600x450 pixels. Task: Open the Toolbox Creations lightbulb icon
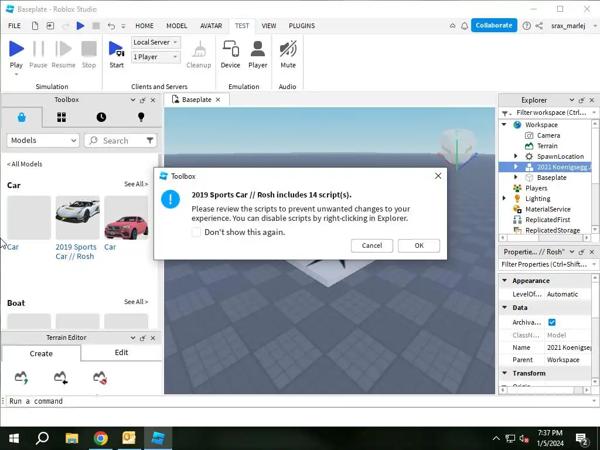click(x=141, y=117)
